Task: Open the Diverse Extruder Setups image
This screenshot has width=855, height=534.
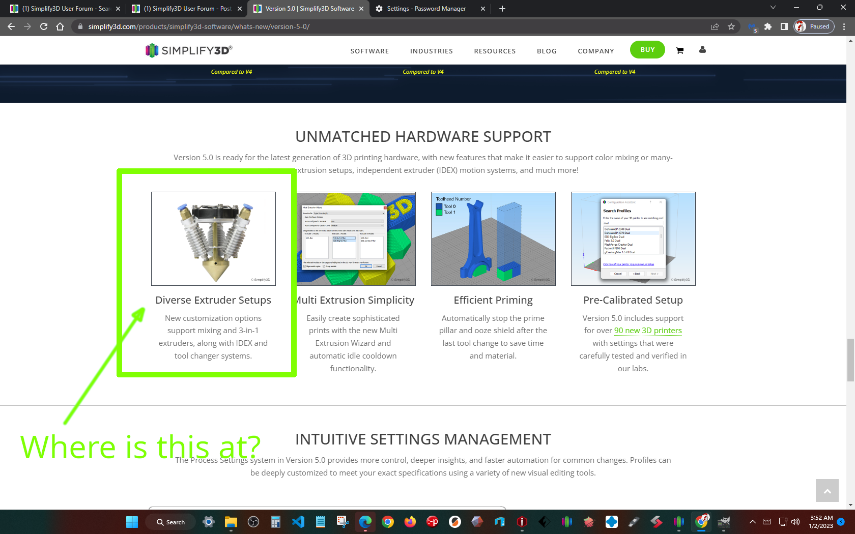Action: [213, 239]
